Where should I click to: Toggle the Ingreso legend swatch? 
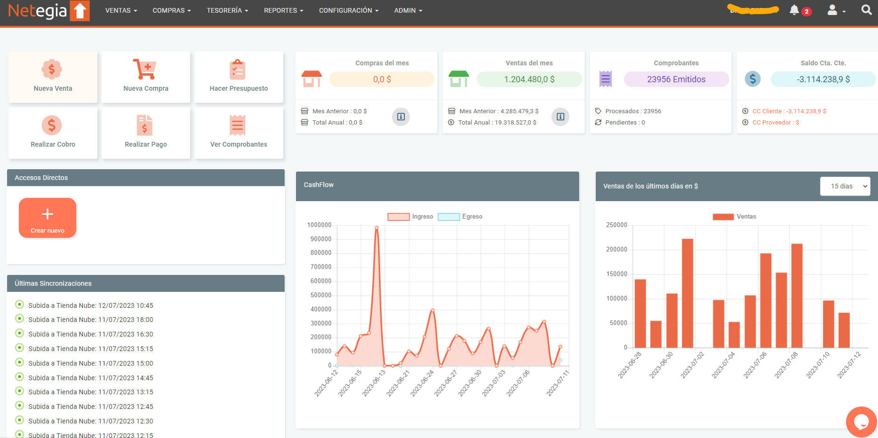pyautogui.click(x=399, y=217)
